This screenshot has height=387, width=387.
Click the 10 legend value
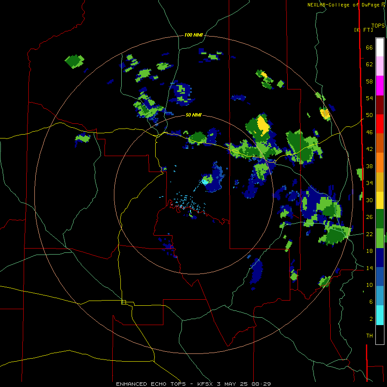click(369, 285)
